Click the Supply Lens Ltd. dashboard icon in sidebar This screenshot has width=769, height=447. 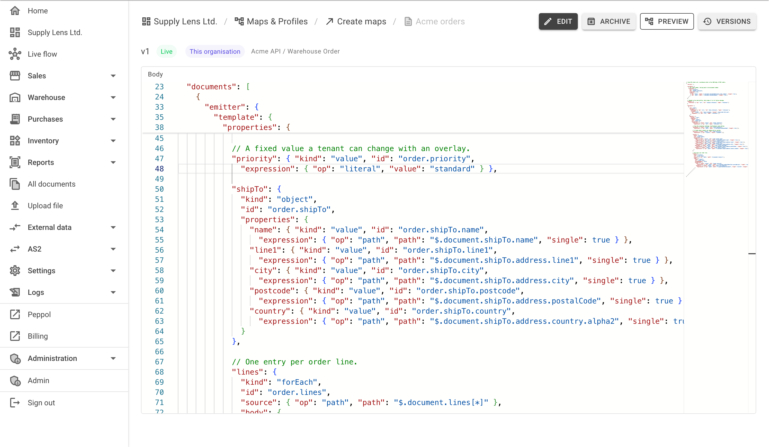pos(15,32)
